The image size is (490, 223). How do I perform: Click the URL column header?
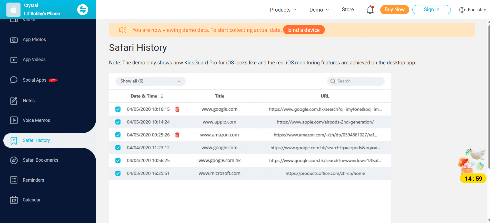(x=325, y=96)
